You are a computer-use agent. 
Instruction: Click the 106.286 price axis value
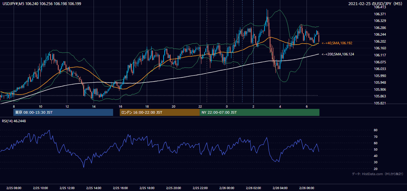click(x=380, y=28)
